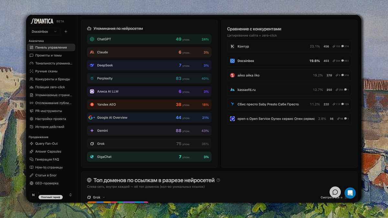Click the GigaChat logo icon
Viewport: 388px width, 218px height.
pyautogui.click(x=92, y=157)
